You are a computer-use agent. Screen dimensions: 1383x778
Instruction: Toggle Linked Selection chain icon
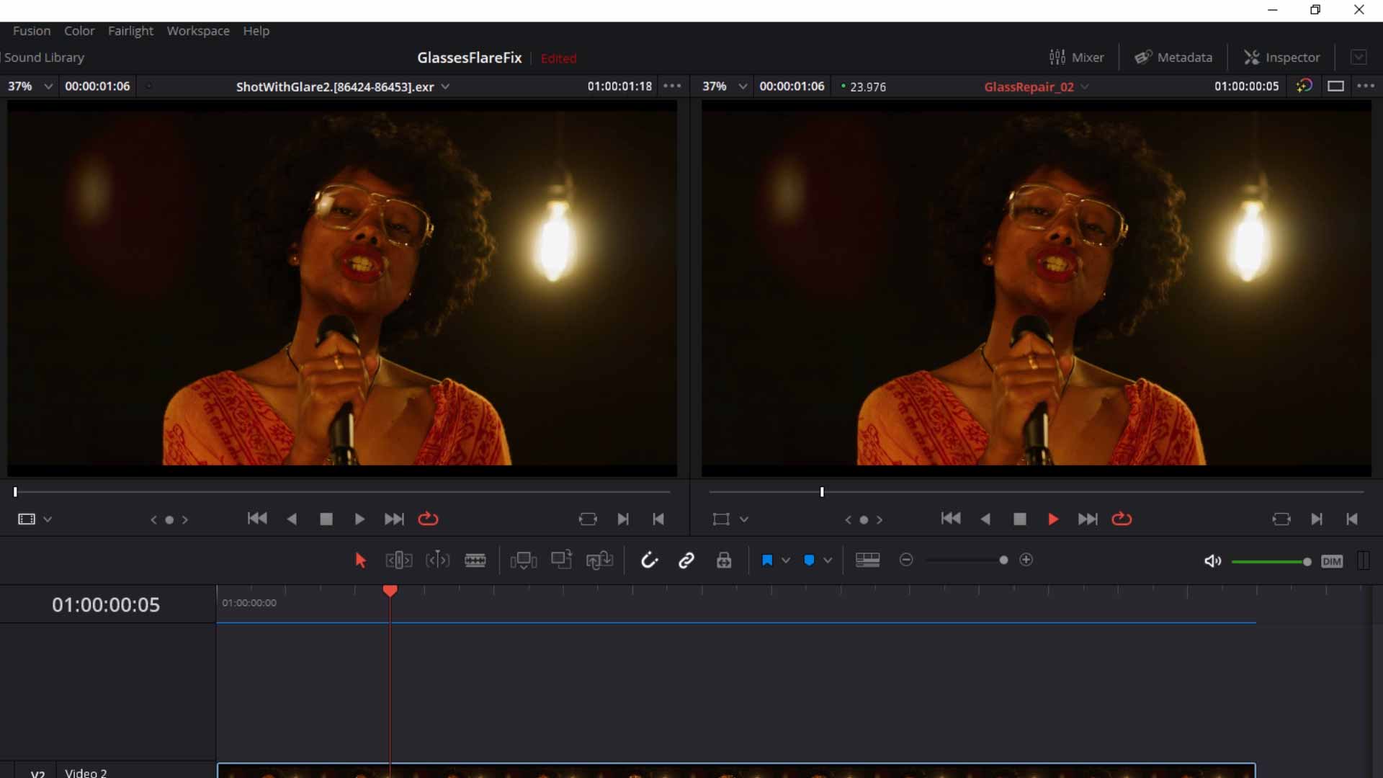[x=686, y=560]
